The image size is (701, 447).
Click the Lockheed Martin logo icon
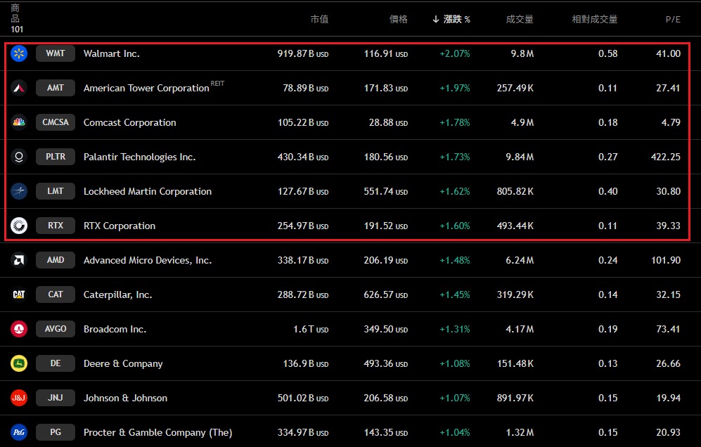pyautogui.click(x=19, y=191)
